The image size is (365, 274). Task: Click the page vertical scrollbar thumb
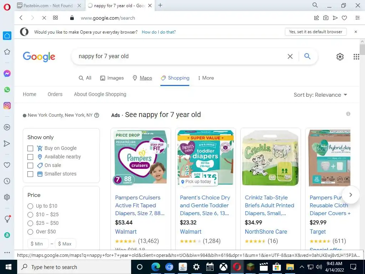pyautogui.click(x=362, y=49)
